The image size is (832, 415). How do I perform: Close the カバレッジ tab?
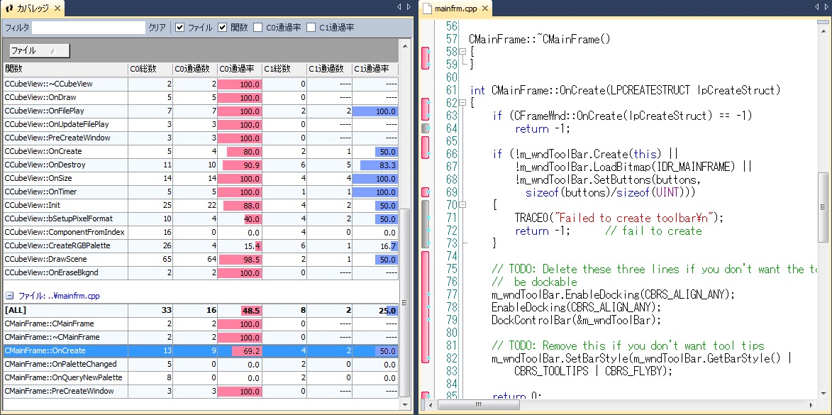(56, 9)
